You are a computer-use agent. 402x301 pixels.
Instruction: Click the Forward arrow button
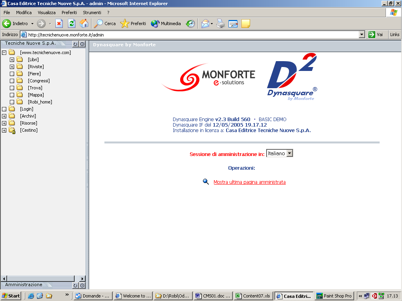(41, 24)
